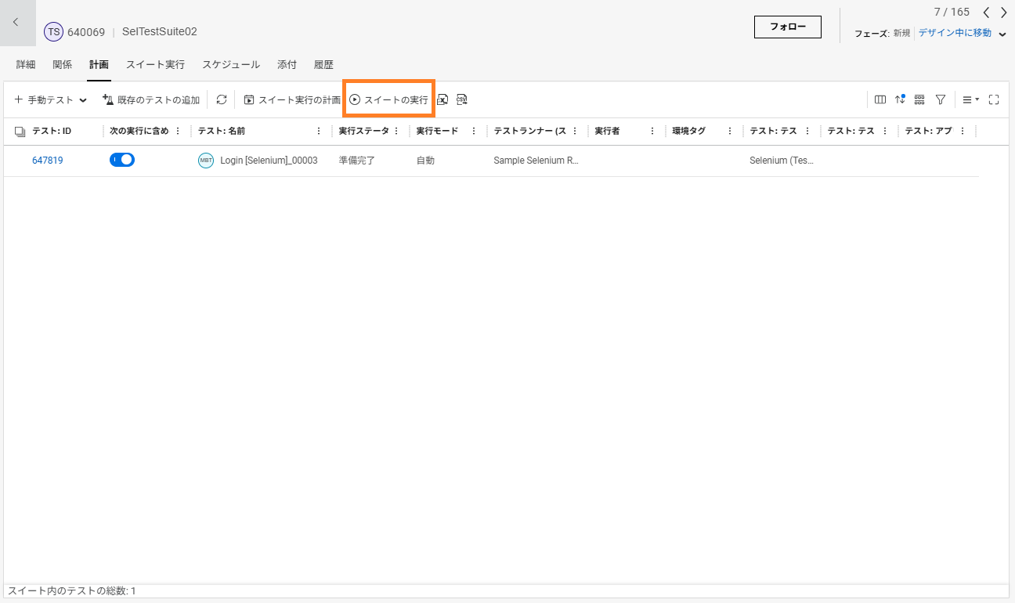Enter full screen grid view

[x=994, y=99]
